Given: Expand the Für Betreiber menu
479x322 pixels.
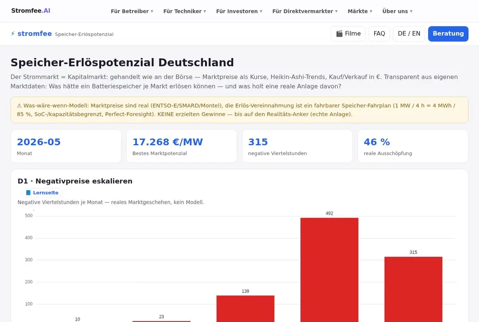Looking at the screenshot, I should 132,11.
